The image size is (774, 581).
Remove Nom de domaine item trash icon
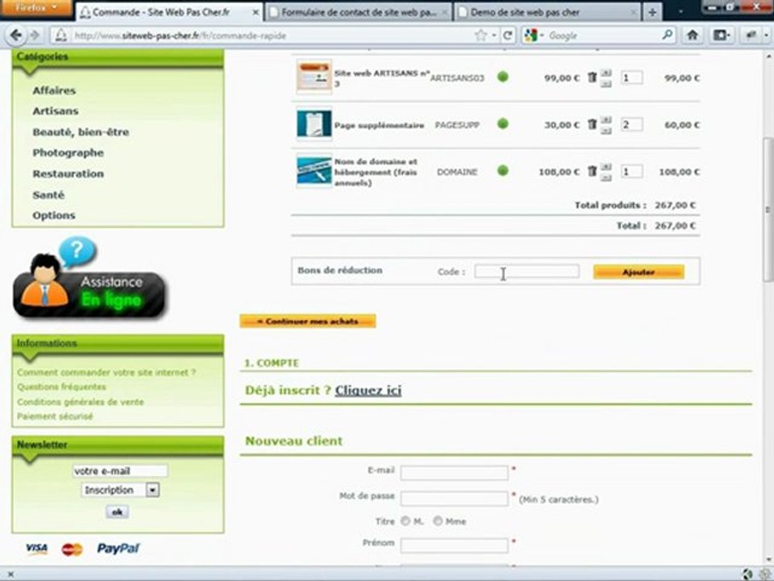(x=592, y=171)
